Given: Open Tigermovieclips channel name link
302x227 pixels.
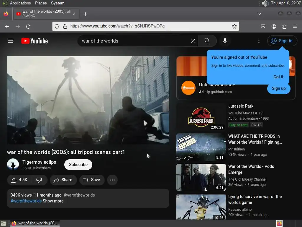Looking at the screenshot, I should pyautogui.click(x=39, y=162).
